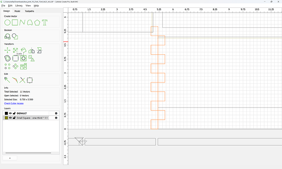Switch to the Model tab
The width and height of the screenshot is (282, 169).
point(17,11)
